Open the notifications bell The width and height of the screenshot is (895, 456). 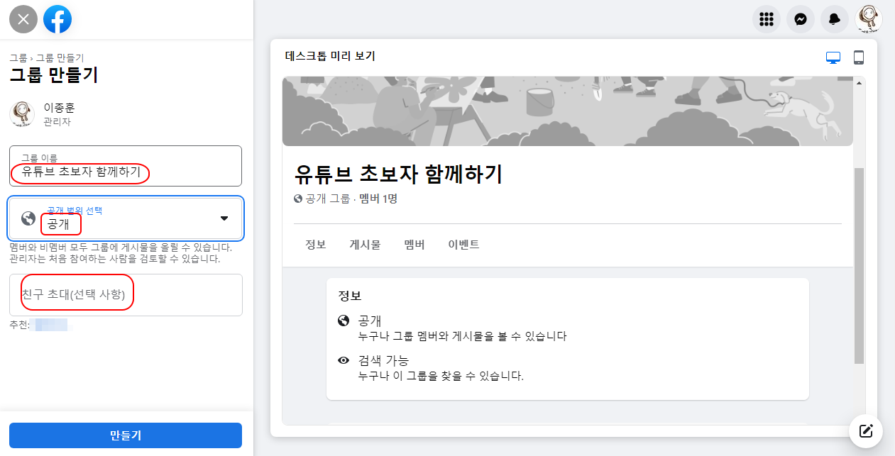coord(834,19)
